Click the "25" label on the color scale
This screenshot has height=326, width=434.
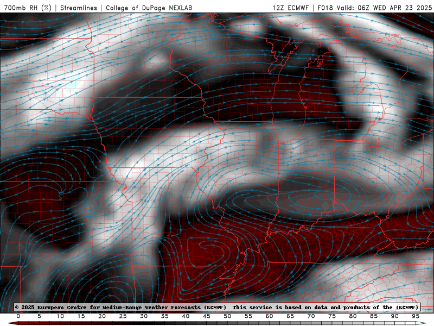[x=123, y=316]
